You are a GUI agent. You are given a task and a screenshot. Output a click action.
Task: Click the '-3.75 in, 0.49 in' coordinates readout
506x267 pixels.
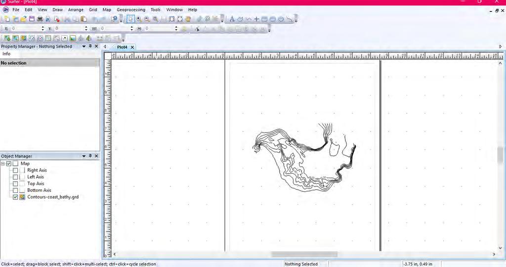tap(418, 264)
